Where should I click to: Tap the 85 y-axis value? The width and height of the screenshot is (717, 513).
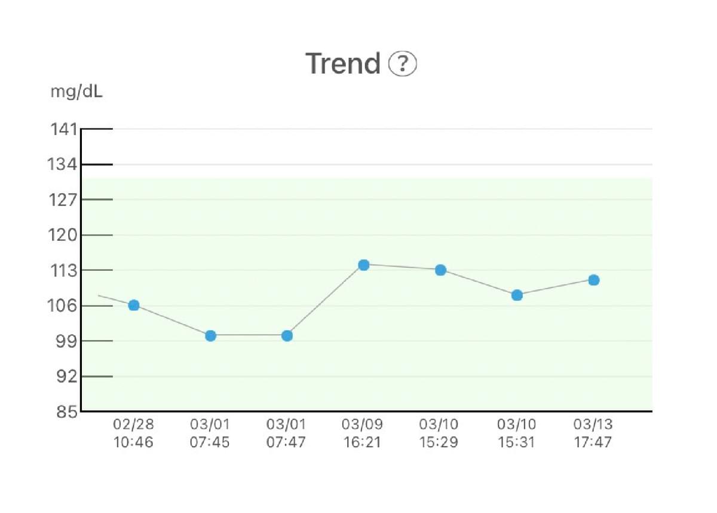click(x=66, y=412)
